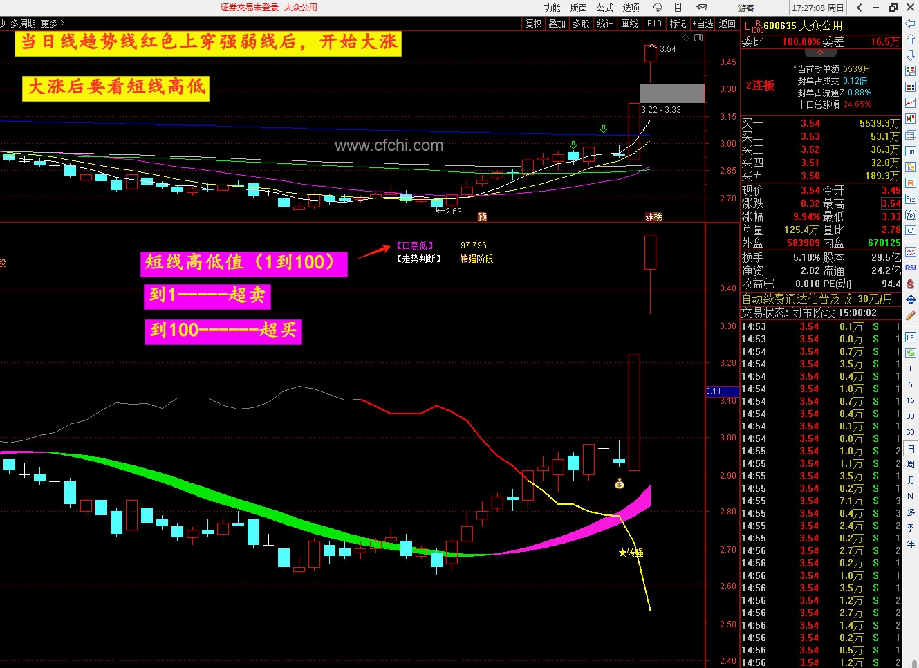Open the f(x) formula sidebar icon
This screenshot has width=919, height=668.
click(x=911, y=214)
